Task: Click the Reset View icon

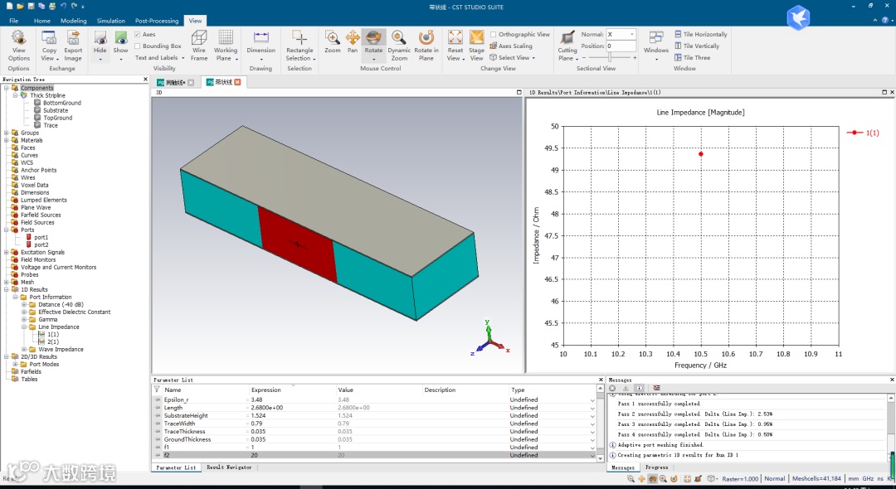Action: [455, 38]
